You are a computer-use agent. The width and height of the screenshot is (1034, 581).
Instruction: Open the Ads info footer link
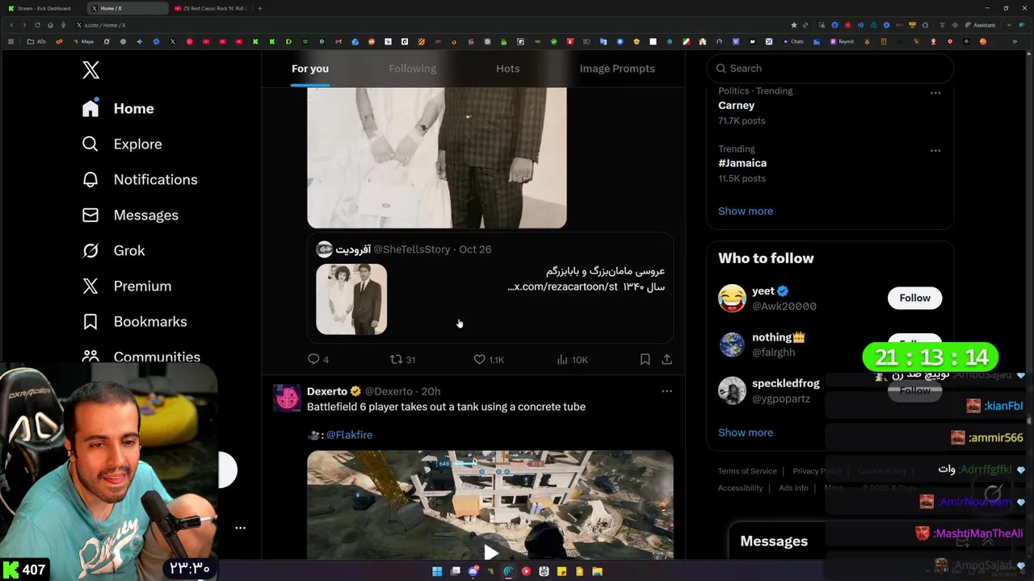(x=793, y=488)
